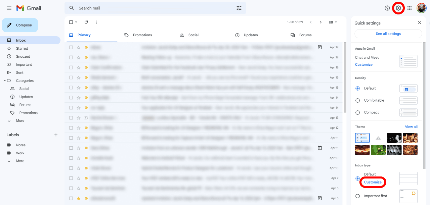
Task: Select all conversations with the checkbox
Action: (71, 22)
